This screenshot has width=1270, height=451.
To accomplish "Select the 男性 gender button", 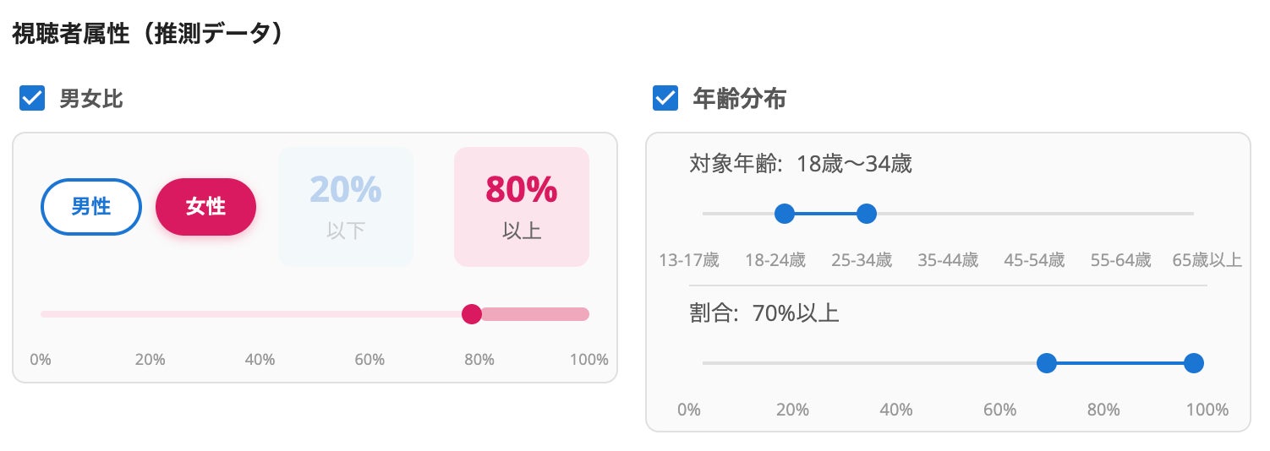I will pos(91,207).
